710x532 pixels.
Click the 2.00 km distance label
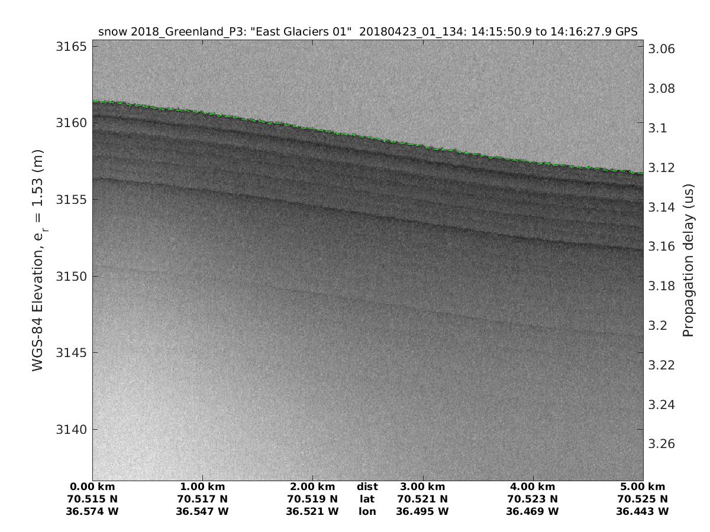[312, 487]
